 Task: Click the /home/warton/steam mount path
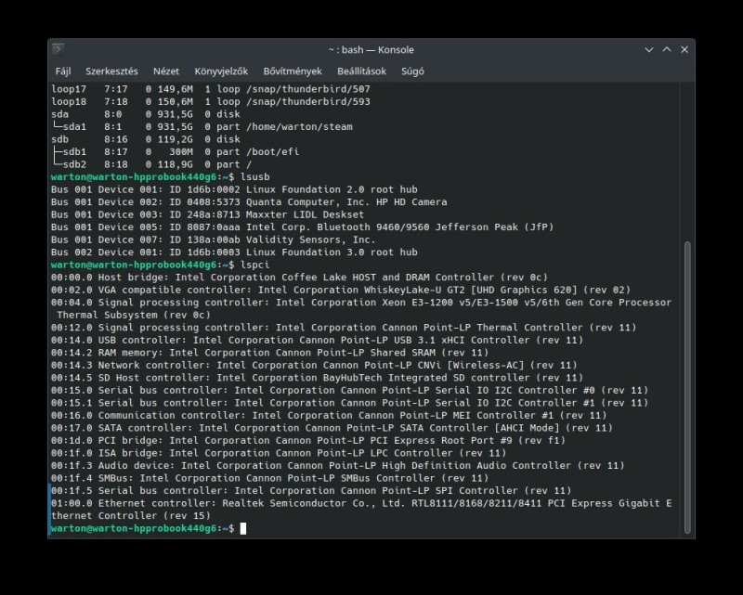click(299, 126)
